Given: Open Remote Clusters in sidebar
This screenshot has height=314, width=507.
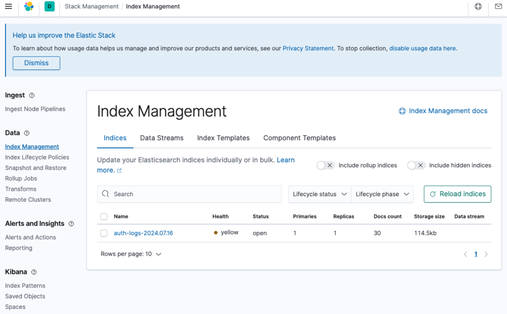Looking at the screenshot, I should tap(28, 200).
